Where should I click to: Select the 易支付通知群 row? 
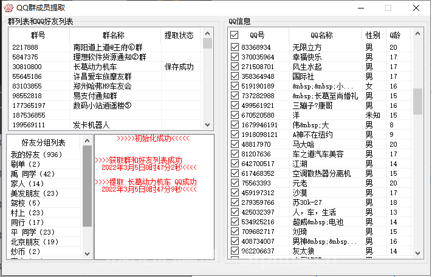105,96
